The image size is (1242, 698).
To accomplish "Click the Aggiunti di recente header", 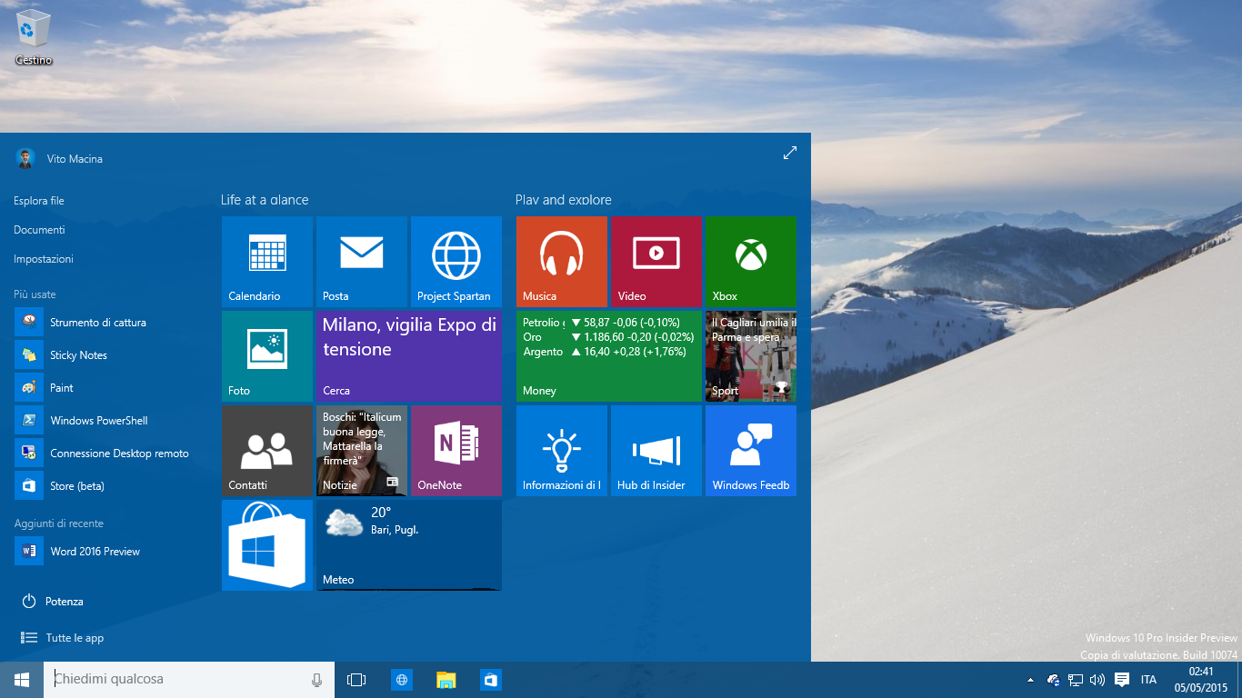I will pyautogui.click(x=58, y=523).
